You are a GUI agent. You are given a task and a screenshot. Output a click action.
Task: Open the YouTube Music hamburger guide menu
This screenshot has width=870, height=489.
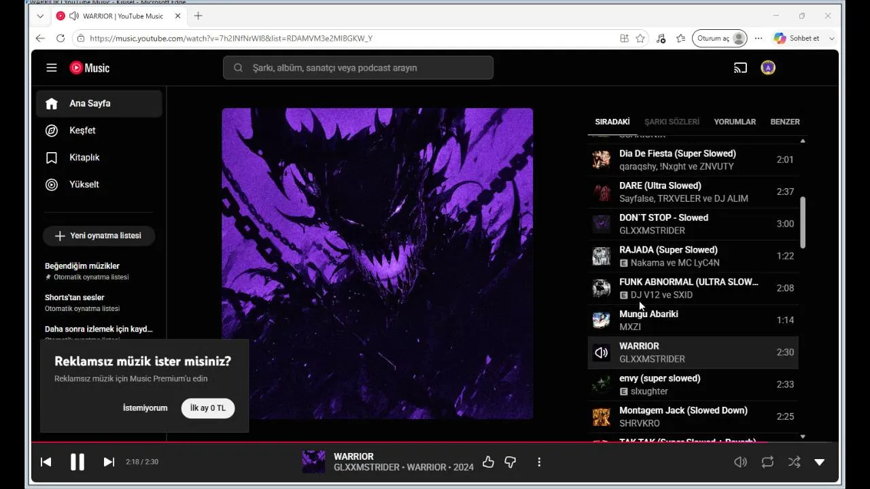52,68
